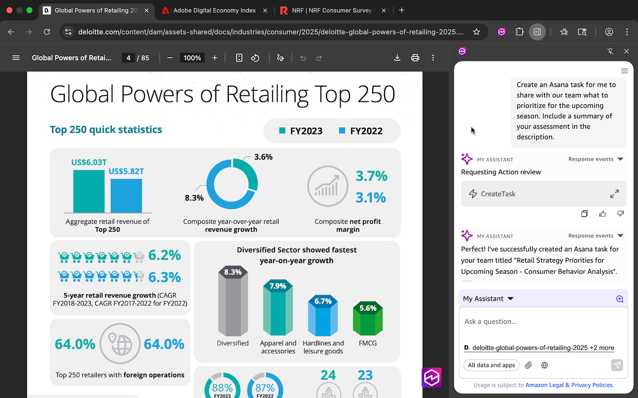Image resolution: width=638 pixels, height=398 pixels.
Task: Click the fit to page icon
Action: [239, 58]
